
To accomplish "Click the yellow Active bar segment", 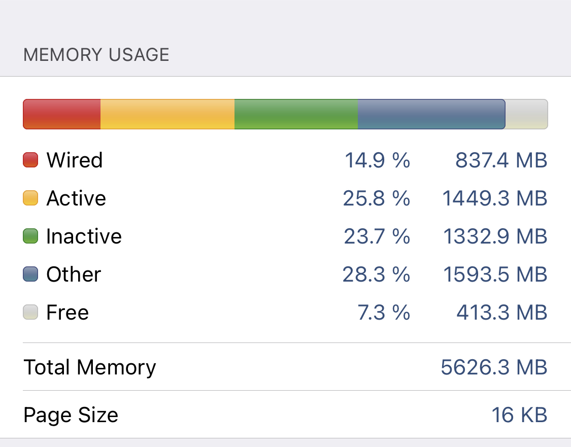I will tap(167, 114).
